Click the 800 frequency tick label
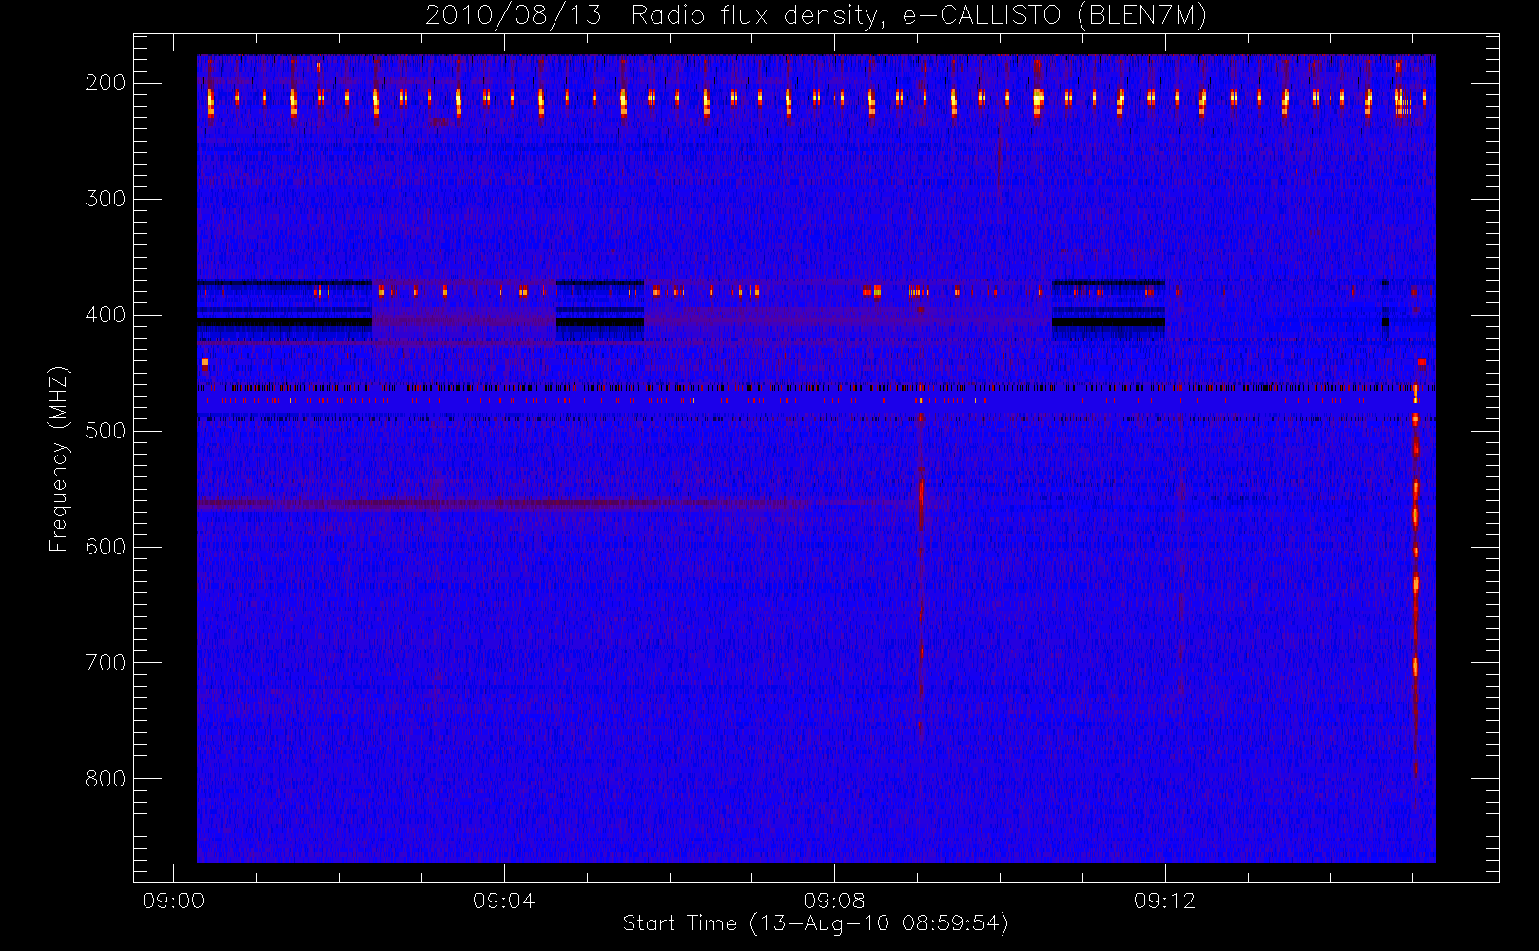The image size is (1539, 951). coord(105,779)
